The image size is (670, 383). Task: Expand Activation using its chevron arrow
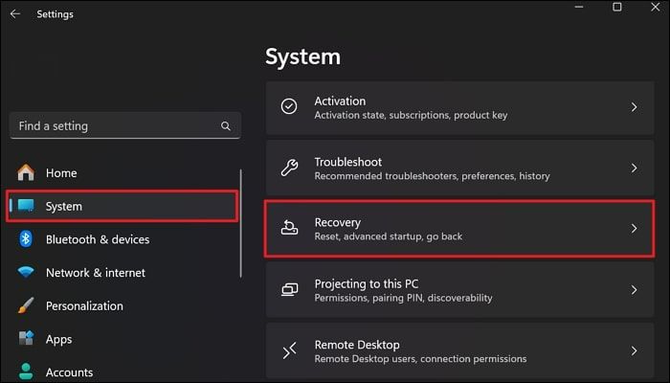point(634,107)
